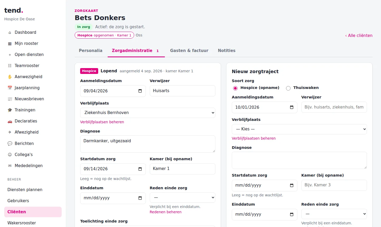
Task: Open date picker for new trajectory Einddatum
Action: click(292, 214)
